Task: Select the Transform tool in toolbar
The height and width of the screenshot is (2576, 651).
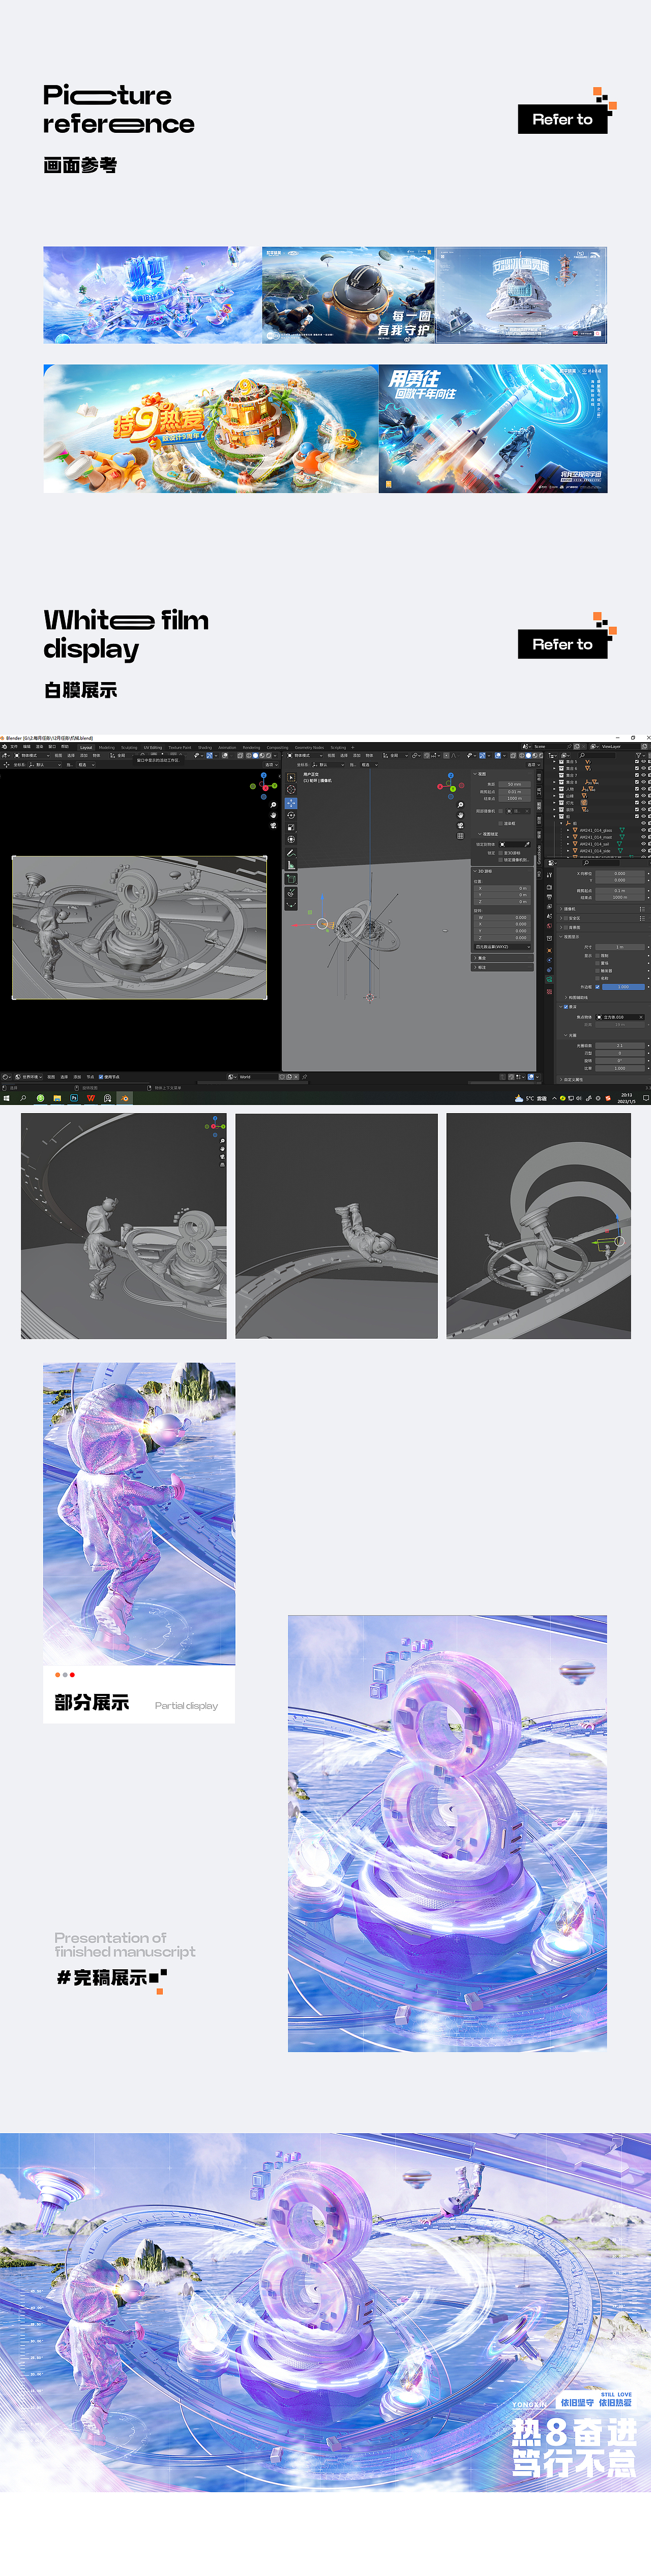Action: (x=291, y=839)
